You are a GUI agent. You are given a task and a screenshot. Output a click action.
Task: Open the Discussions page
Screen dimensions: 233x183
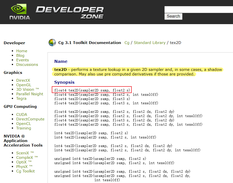[27, 64]
